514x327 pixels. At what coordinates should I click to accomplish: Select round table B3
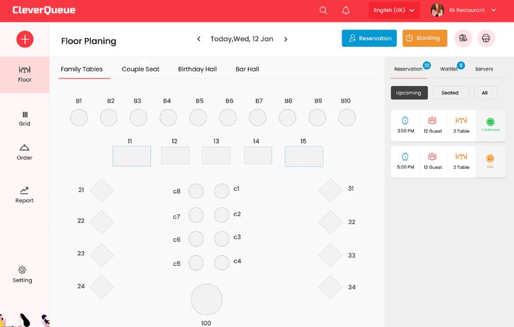pyautogui.click(x=138, y=118)
